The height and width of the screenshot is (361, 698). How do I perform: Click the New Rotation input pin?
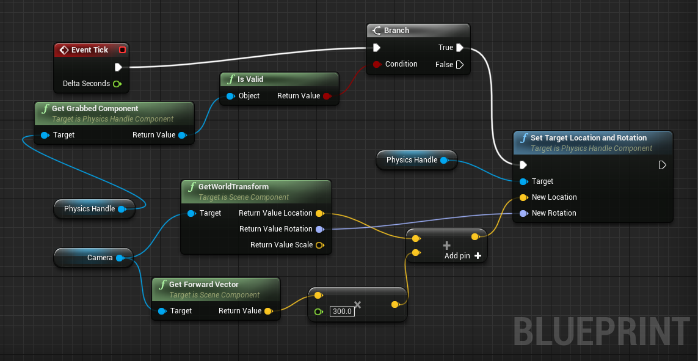coord(524,213)
